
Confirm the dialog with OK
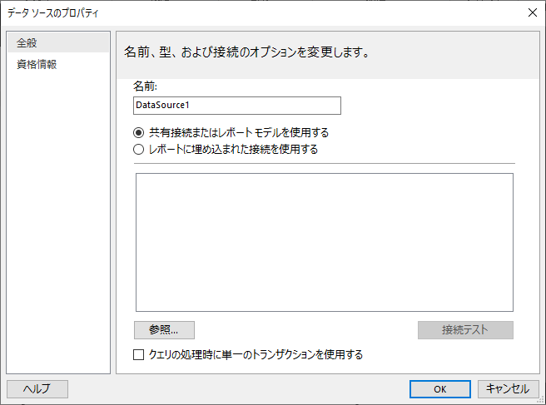[440, 388]
